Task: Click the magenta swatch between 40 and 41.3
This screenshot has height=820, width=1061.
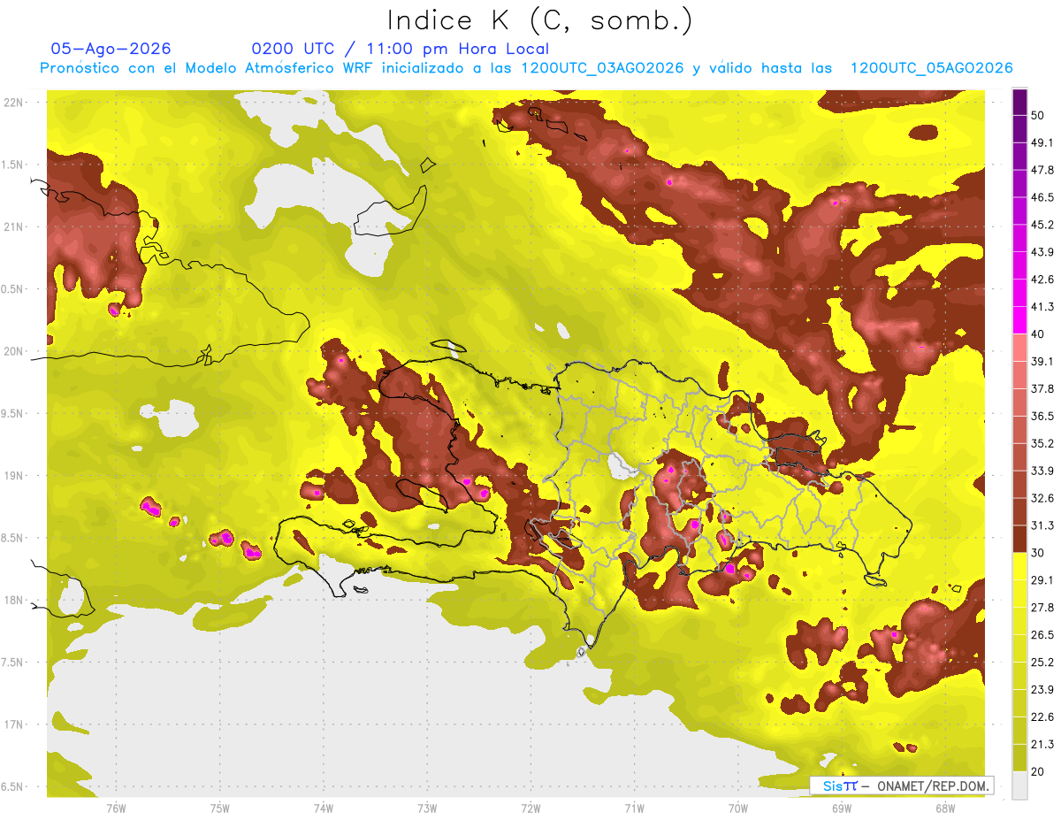Action: [1019, 320]
